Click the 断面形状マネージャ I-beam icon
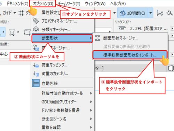The image size is (174, 131). [97, 38]
